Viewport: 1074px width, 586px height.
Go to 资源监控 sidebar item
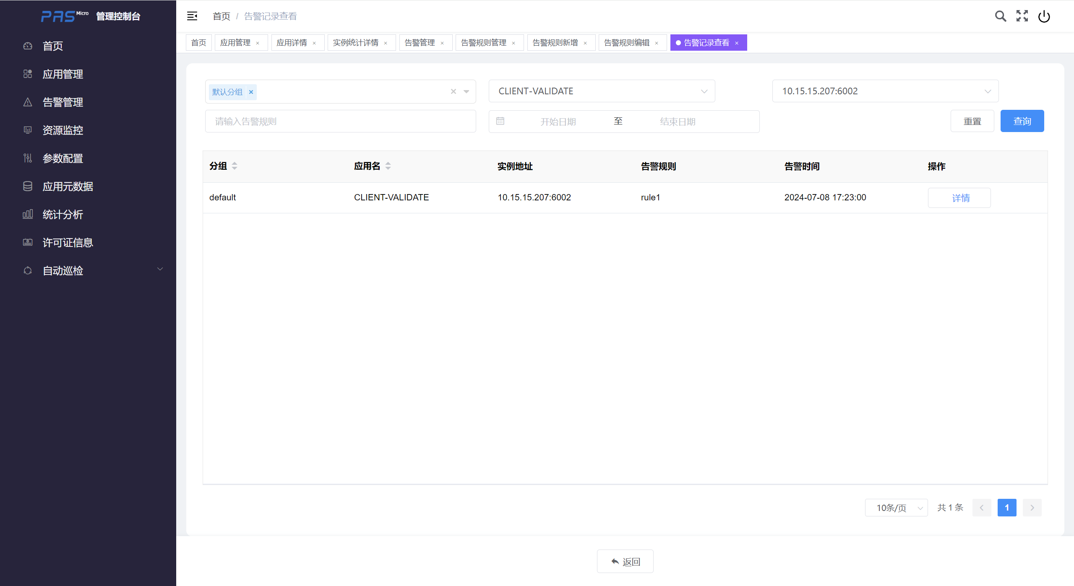click(63, 130)
